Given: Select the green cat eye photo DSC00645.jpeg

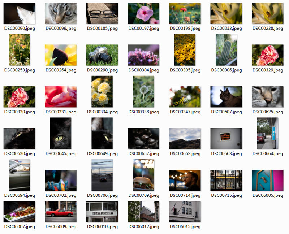Looking at the screenshot, I should click(61, 133).
